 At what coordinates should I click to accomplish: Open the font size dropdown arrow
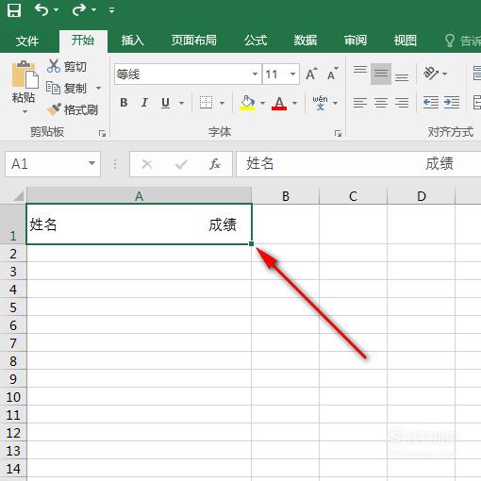[292, 75]
